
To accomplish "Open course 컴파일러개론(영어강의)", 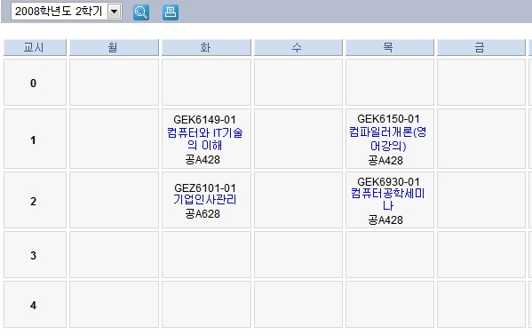I will [x=388, y=139].
